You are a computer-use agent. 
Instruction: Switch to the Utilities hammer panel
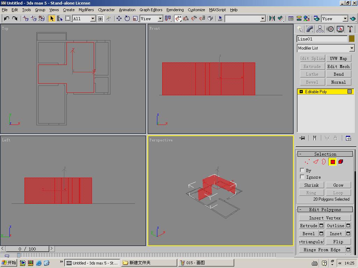(x=350, y=29)
